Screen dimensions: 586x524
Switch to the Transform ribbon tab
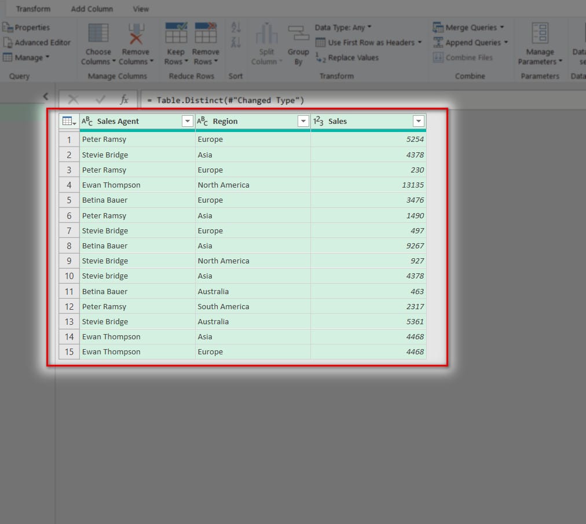point(33,9)
